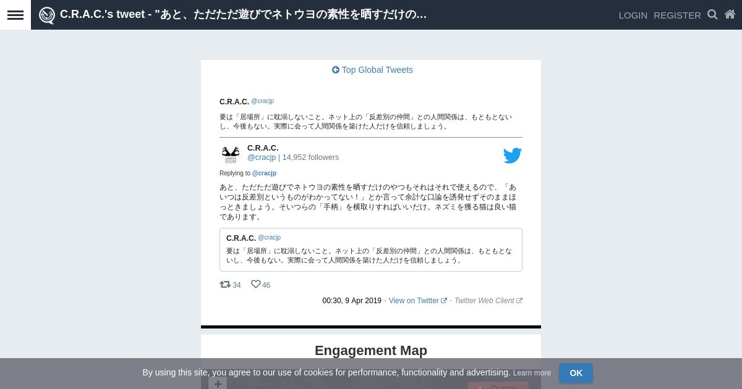Image resolution: width=742 pixels, height=389 pixels.
Task: Click the 14,952 followers text
Action: click(x=310, y=157)
